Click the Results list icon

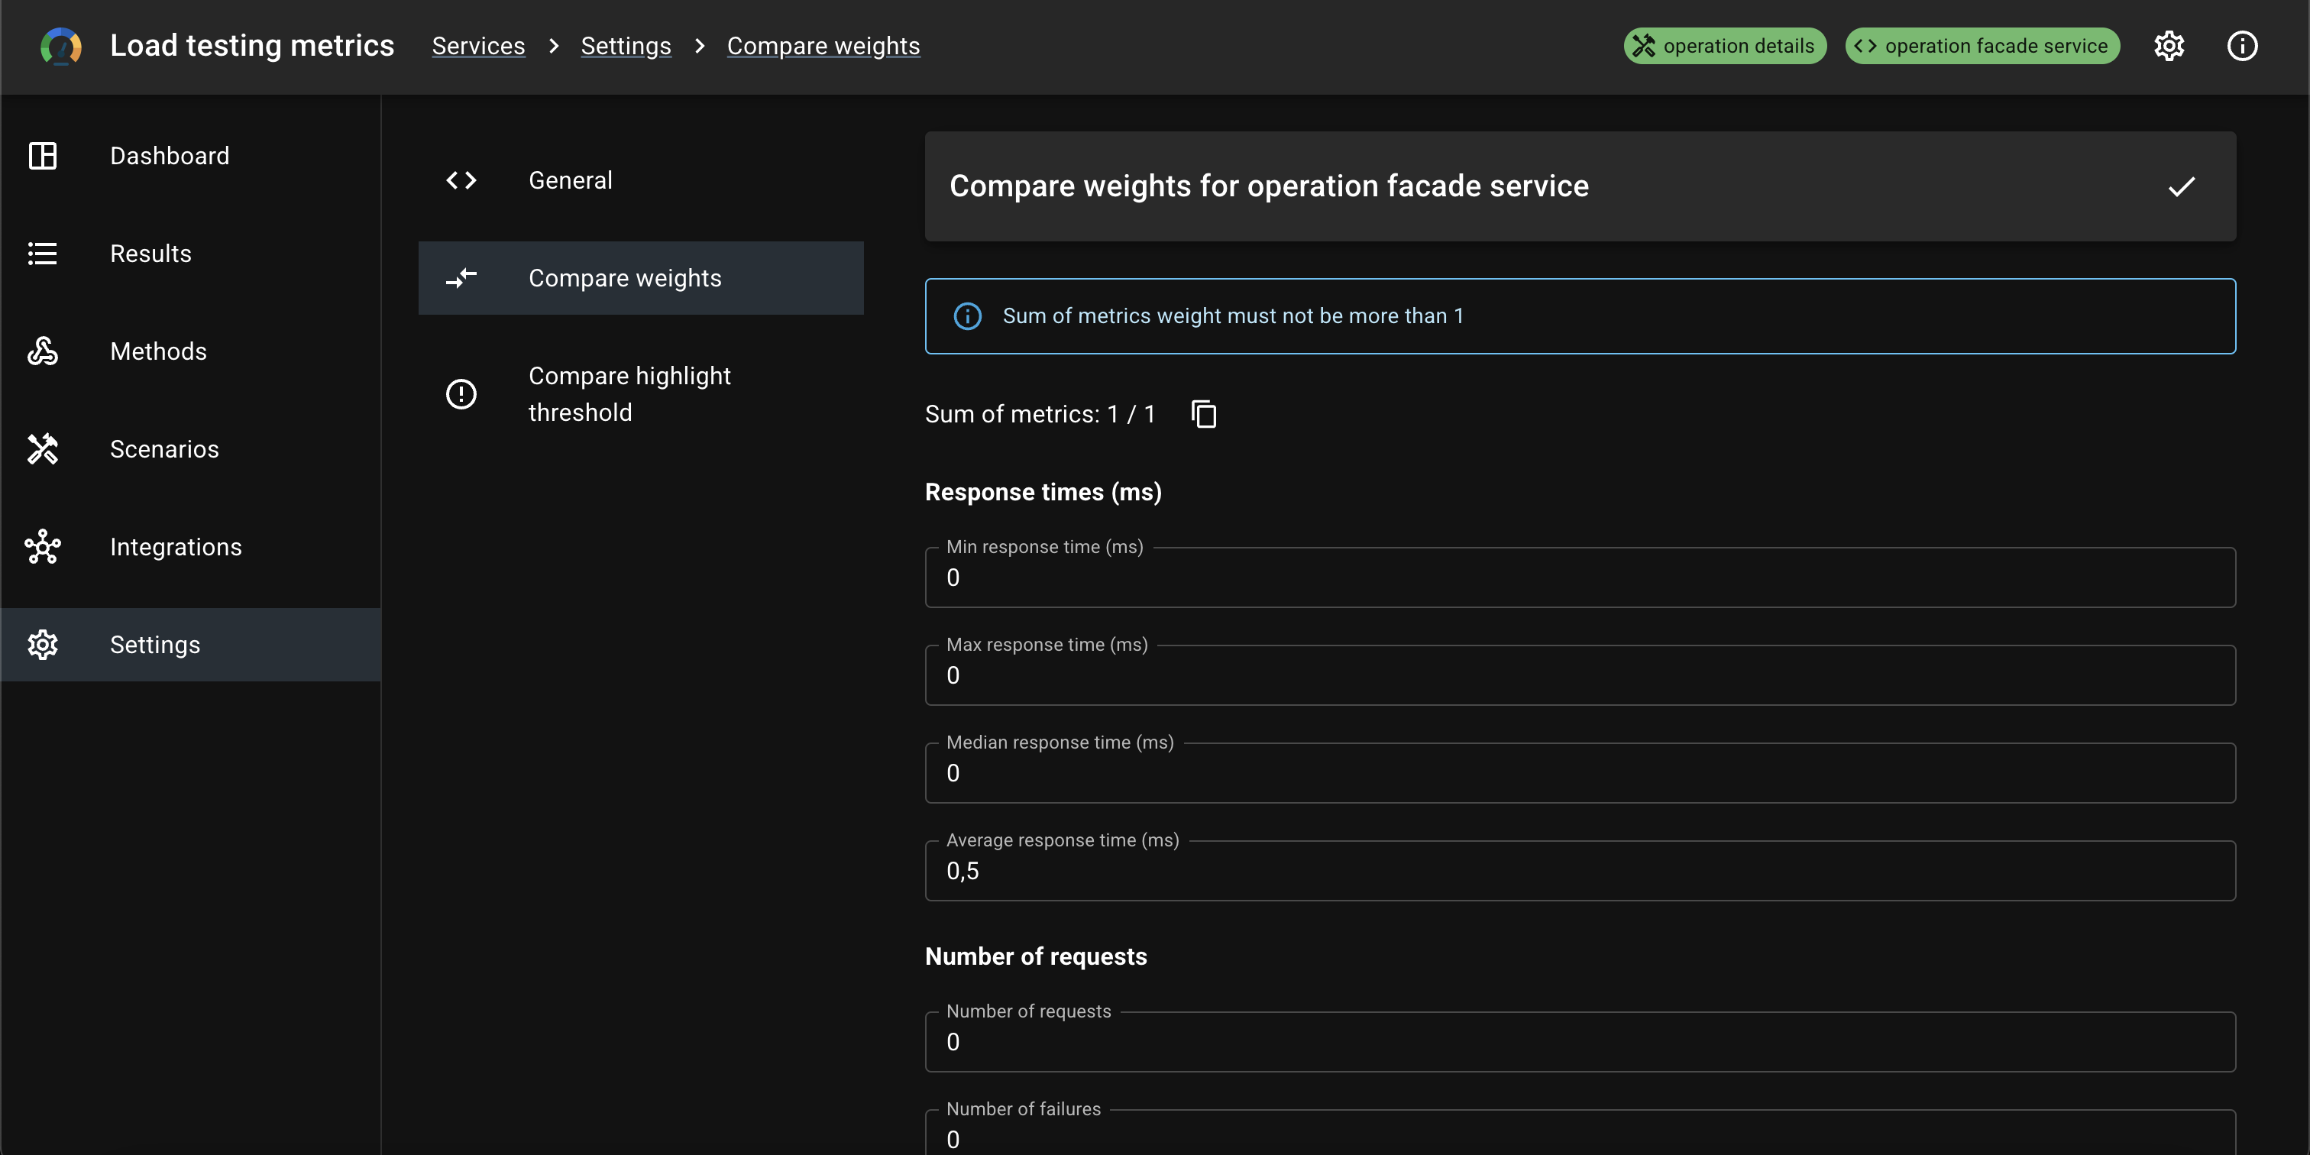(42, 253)
